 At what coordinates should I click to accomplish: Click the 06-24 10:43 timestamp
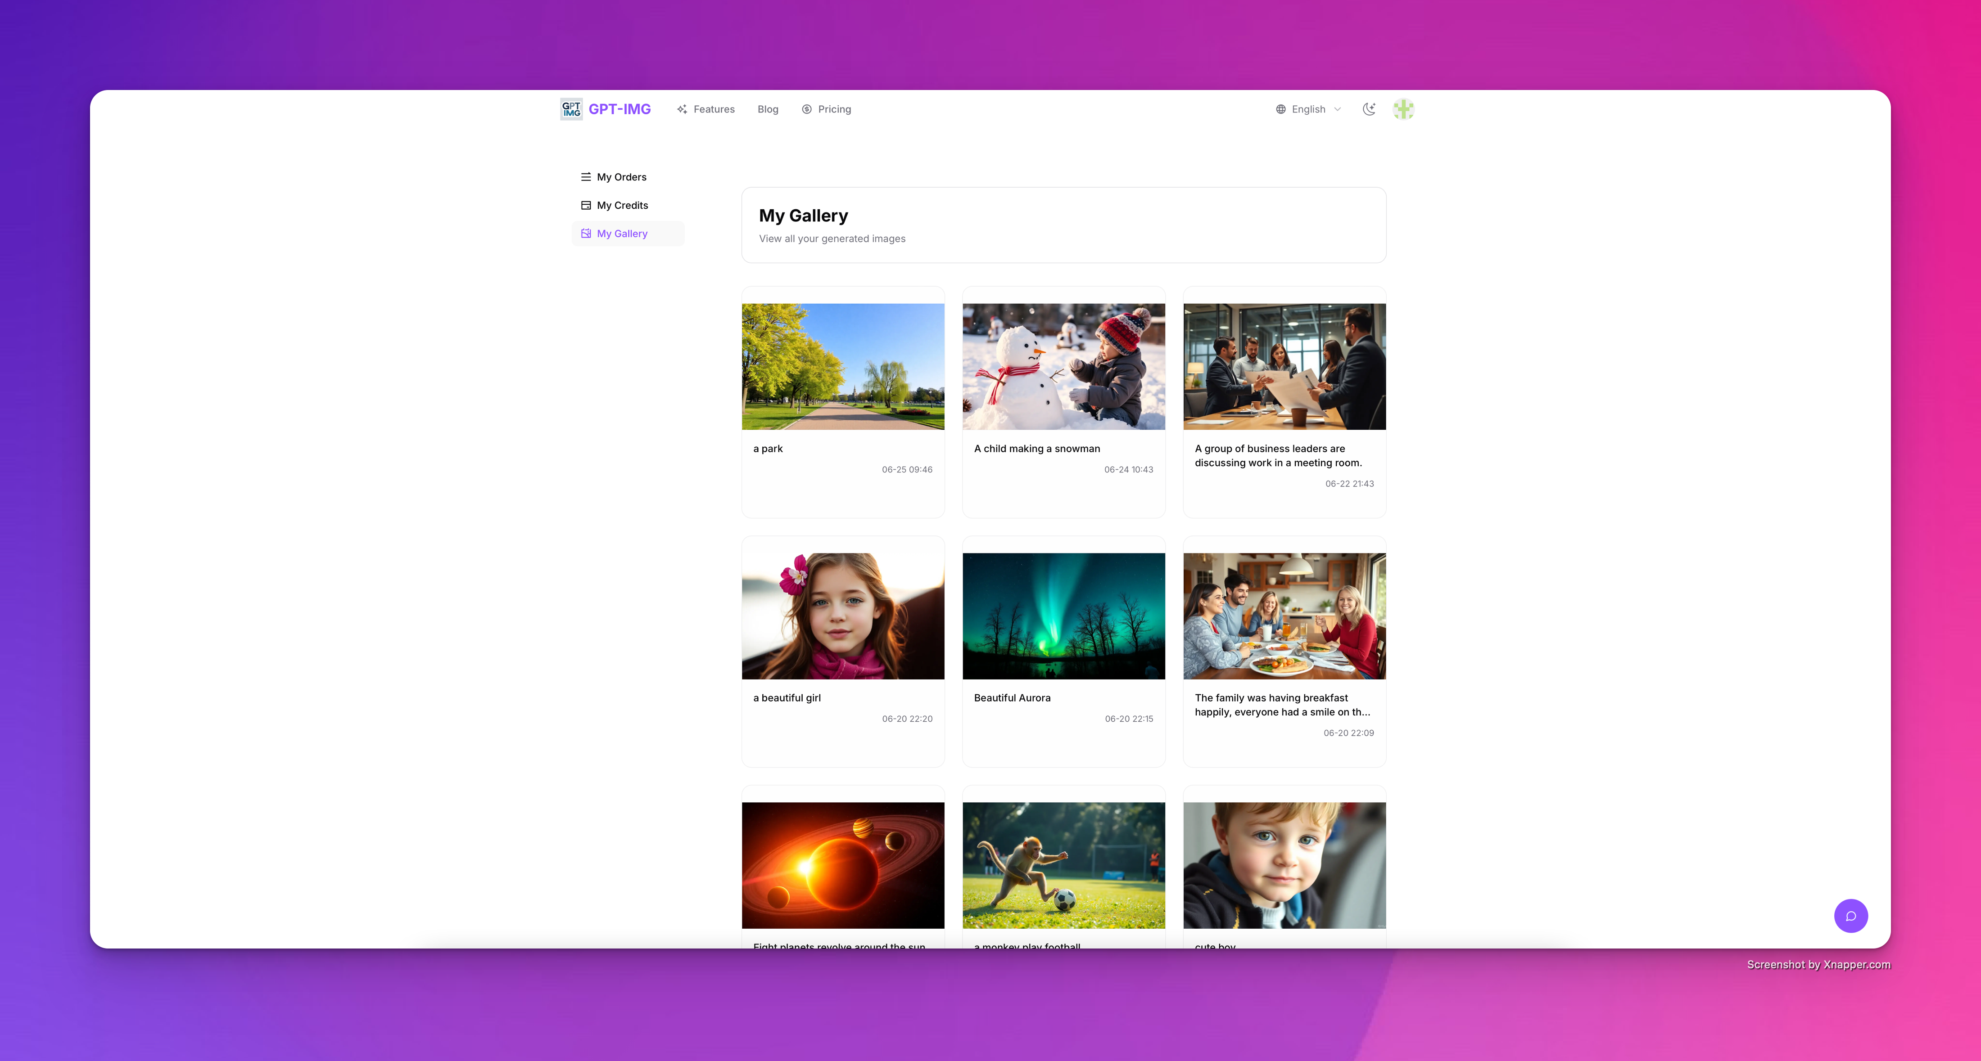click(1128, 469)
